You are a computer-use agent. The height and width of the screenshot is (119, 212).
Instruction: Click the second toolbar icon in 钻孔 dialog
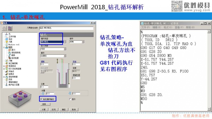tap(10, 28)
